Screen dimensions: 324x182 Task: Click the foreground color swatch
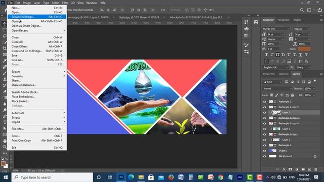3,164
